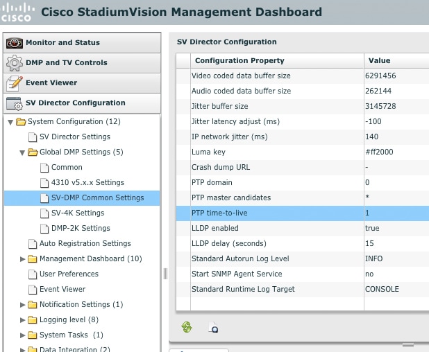The image size is (429, 352).
Task: Click the page icon beside SV-4K Settings
Action: tap(44, 213)
